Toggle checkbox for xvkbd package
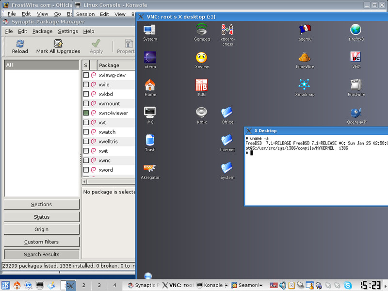 (x=86, y=94)
